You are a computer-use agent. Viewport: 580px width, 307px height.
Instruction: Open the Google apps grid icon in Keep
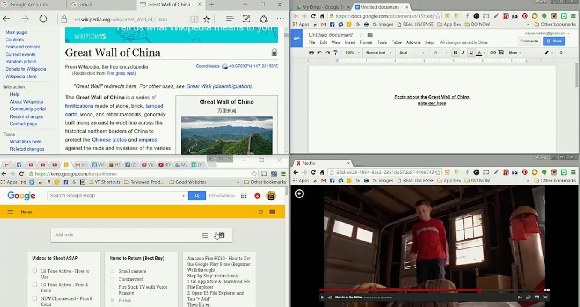point(244,196)
